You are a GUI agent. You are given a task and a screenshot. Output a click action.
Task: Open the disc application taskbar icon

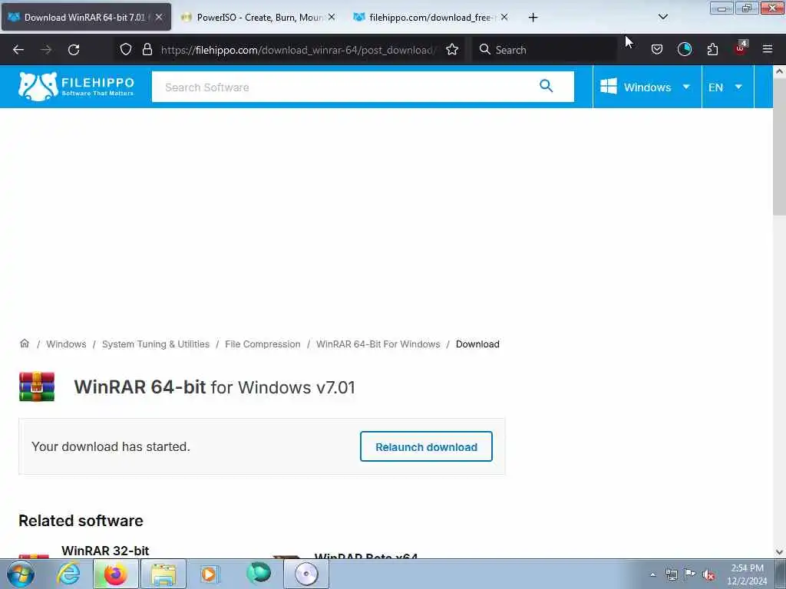tap(306, 574)
